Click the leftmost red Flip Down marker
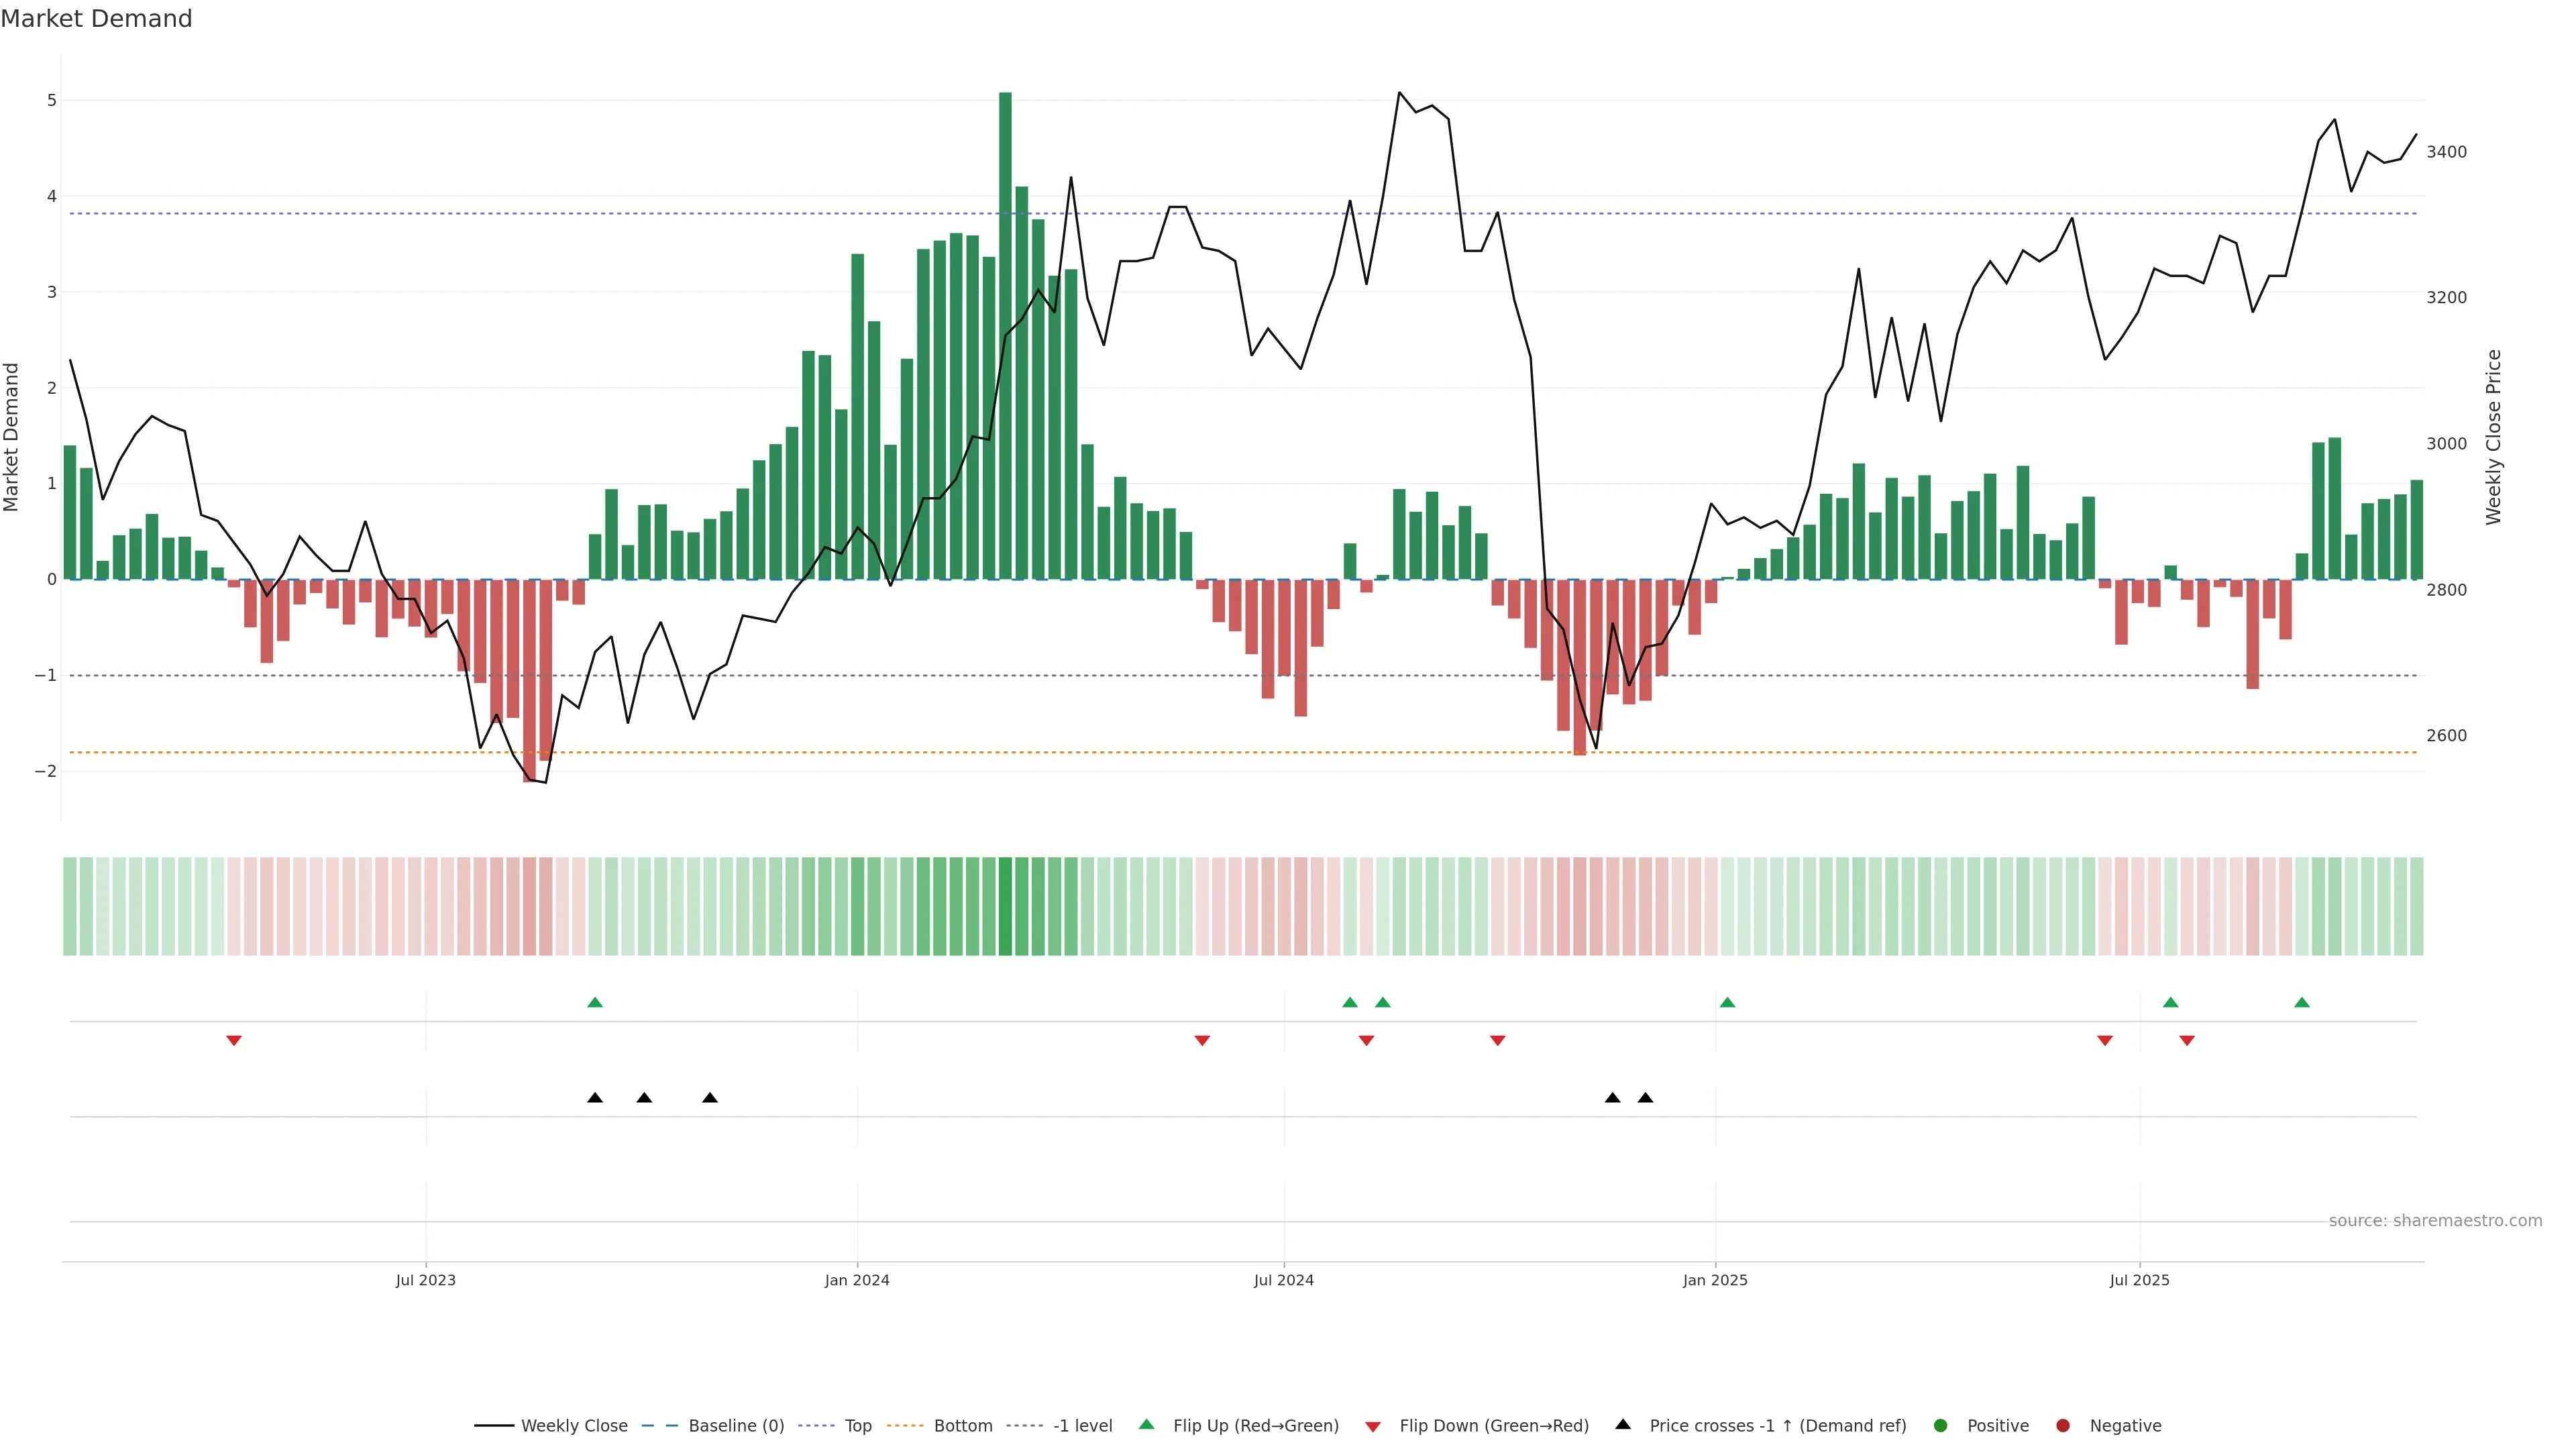The image size is (2576, 1449). pyautogui.click(x=234, y=1041)
